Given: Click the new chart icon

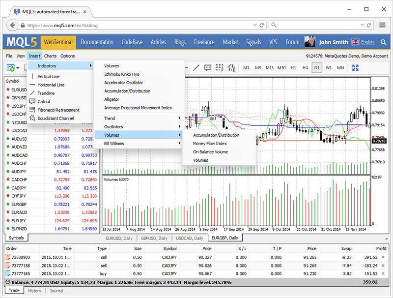Looking at the screenshot, I should [x=10, y=68].
